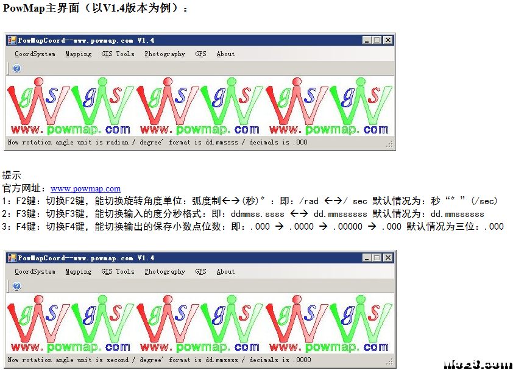The height and width of the screenshot is (370, 513).
Task: Open Photography menu in top window
Action: (165, 54)
